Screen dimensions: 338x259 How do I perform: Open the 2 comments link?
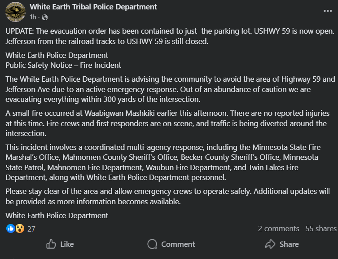point(278,228)
